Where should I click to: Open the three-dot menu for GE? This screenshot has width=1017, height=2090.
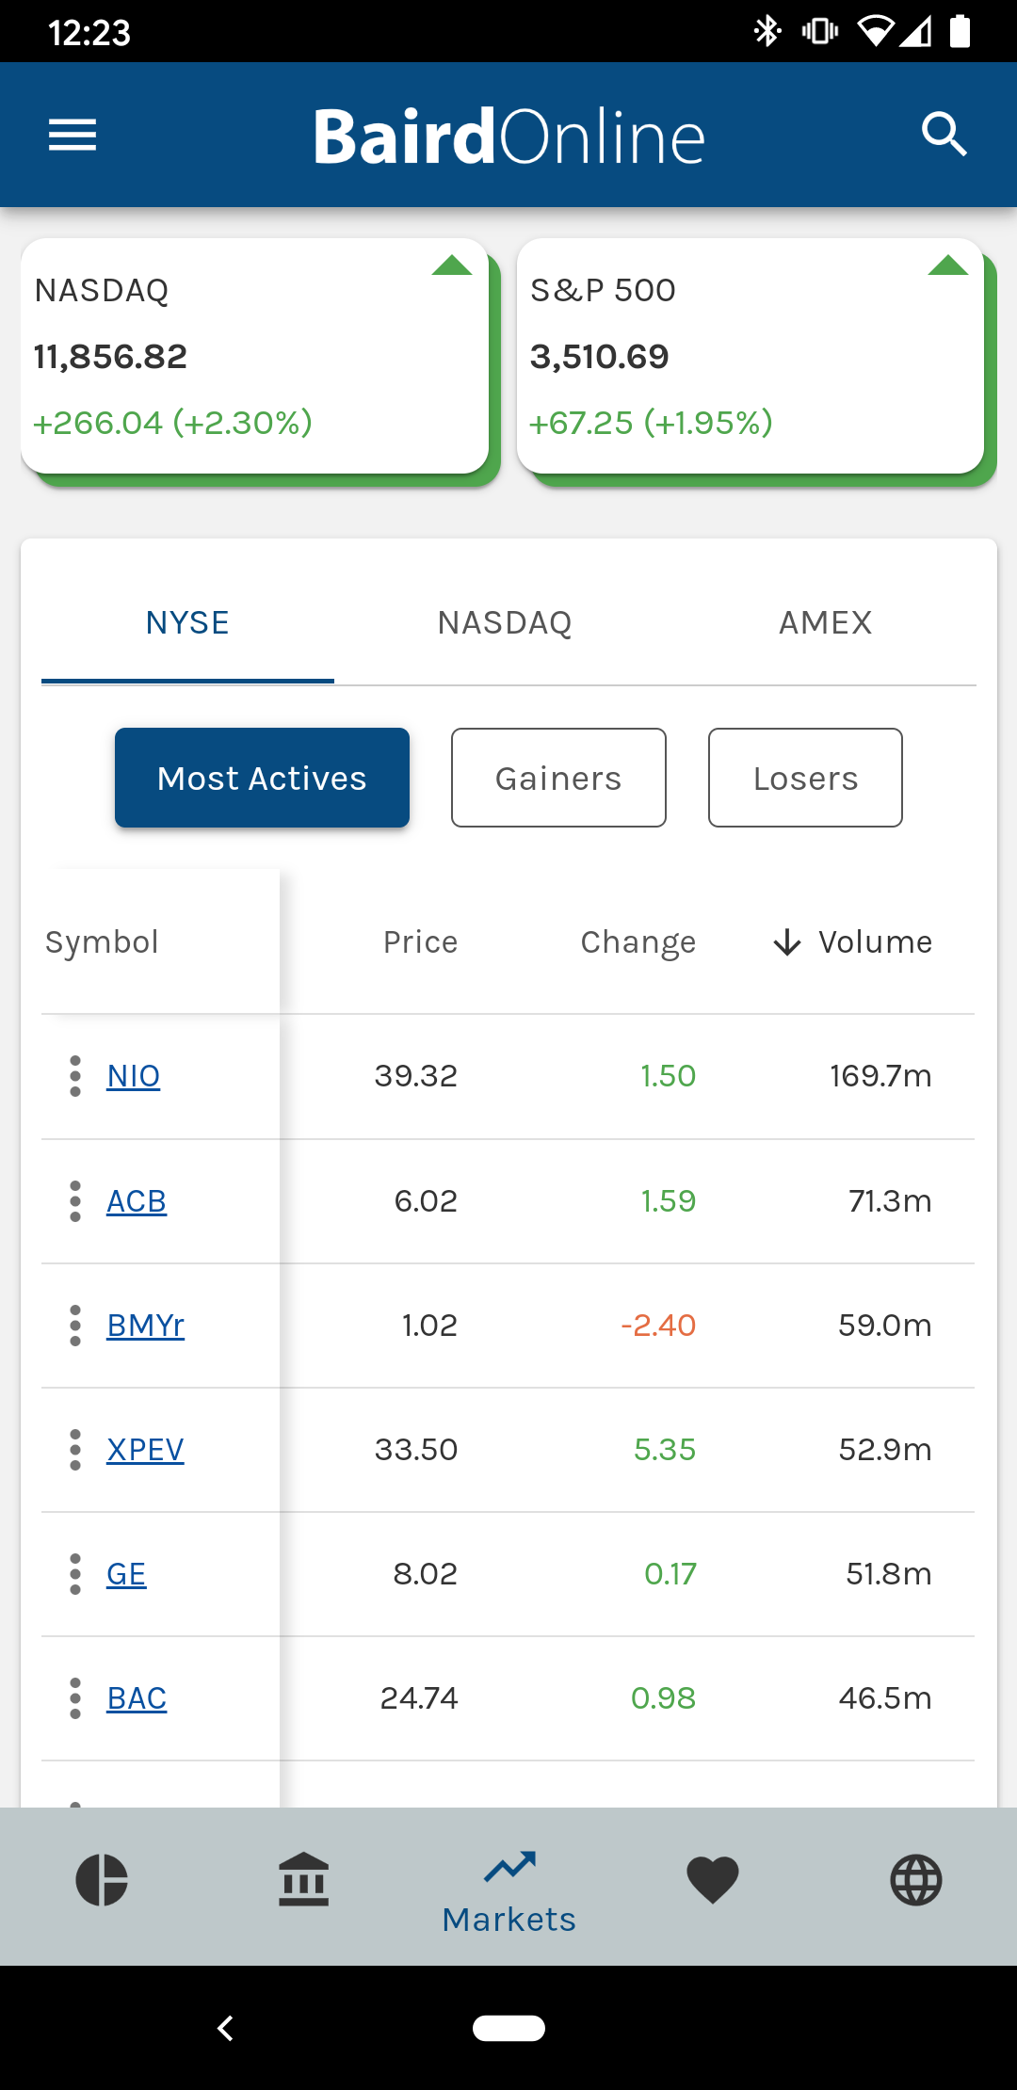[x=75, y=1574]
